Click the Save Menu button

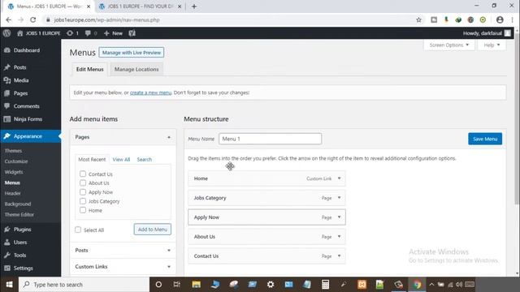(x=485, y=139)
